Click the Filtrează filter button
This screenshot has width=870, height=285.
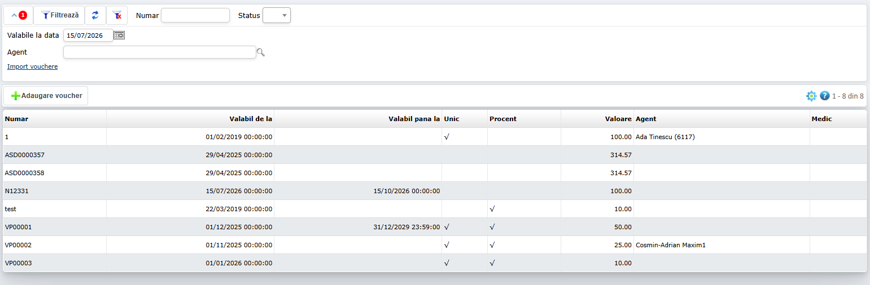point(59,15)
